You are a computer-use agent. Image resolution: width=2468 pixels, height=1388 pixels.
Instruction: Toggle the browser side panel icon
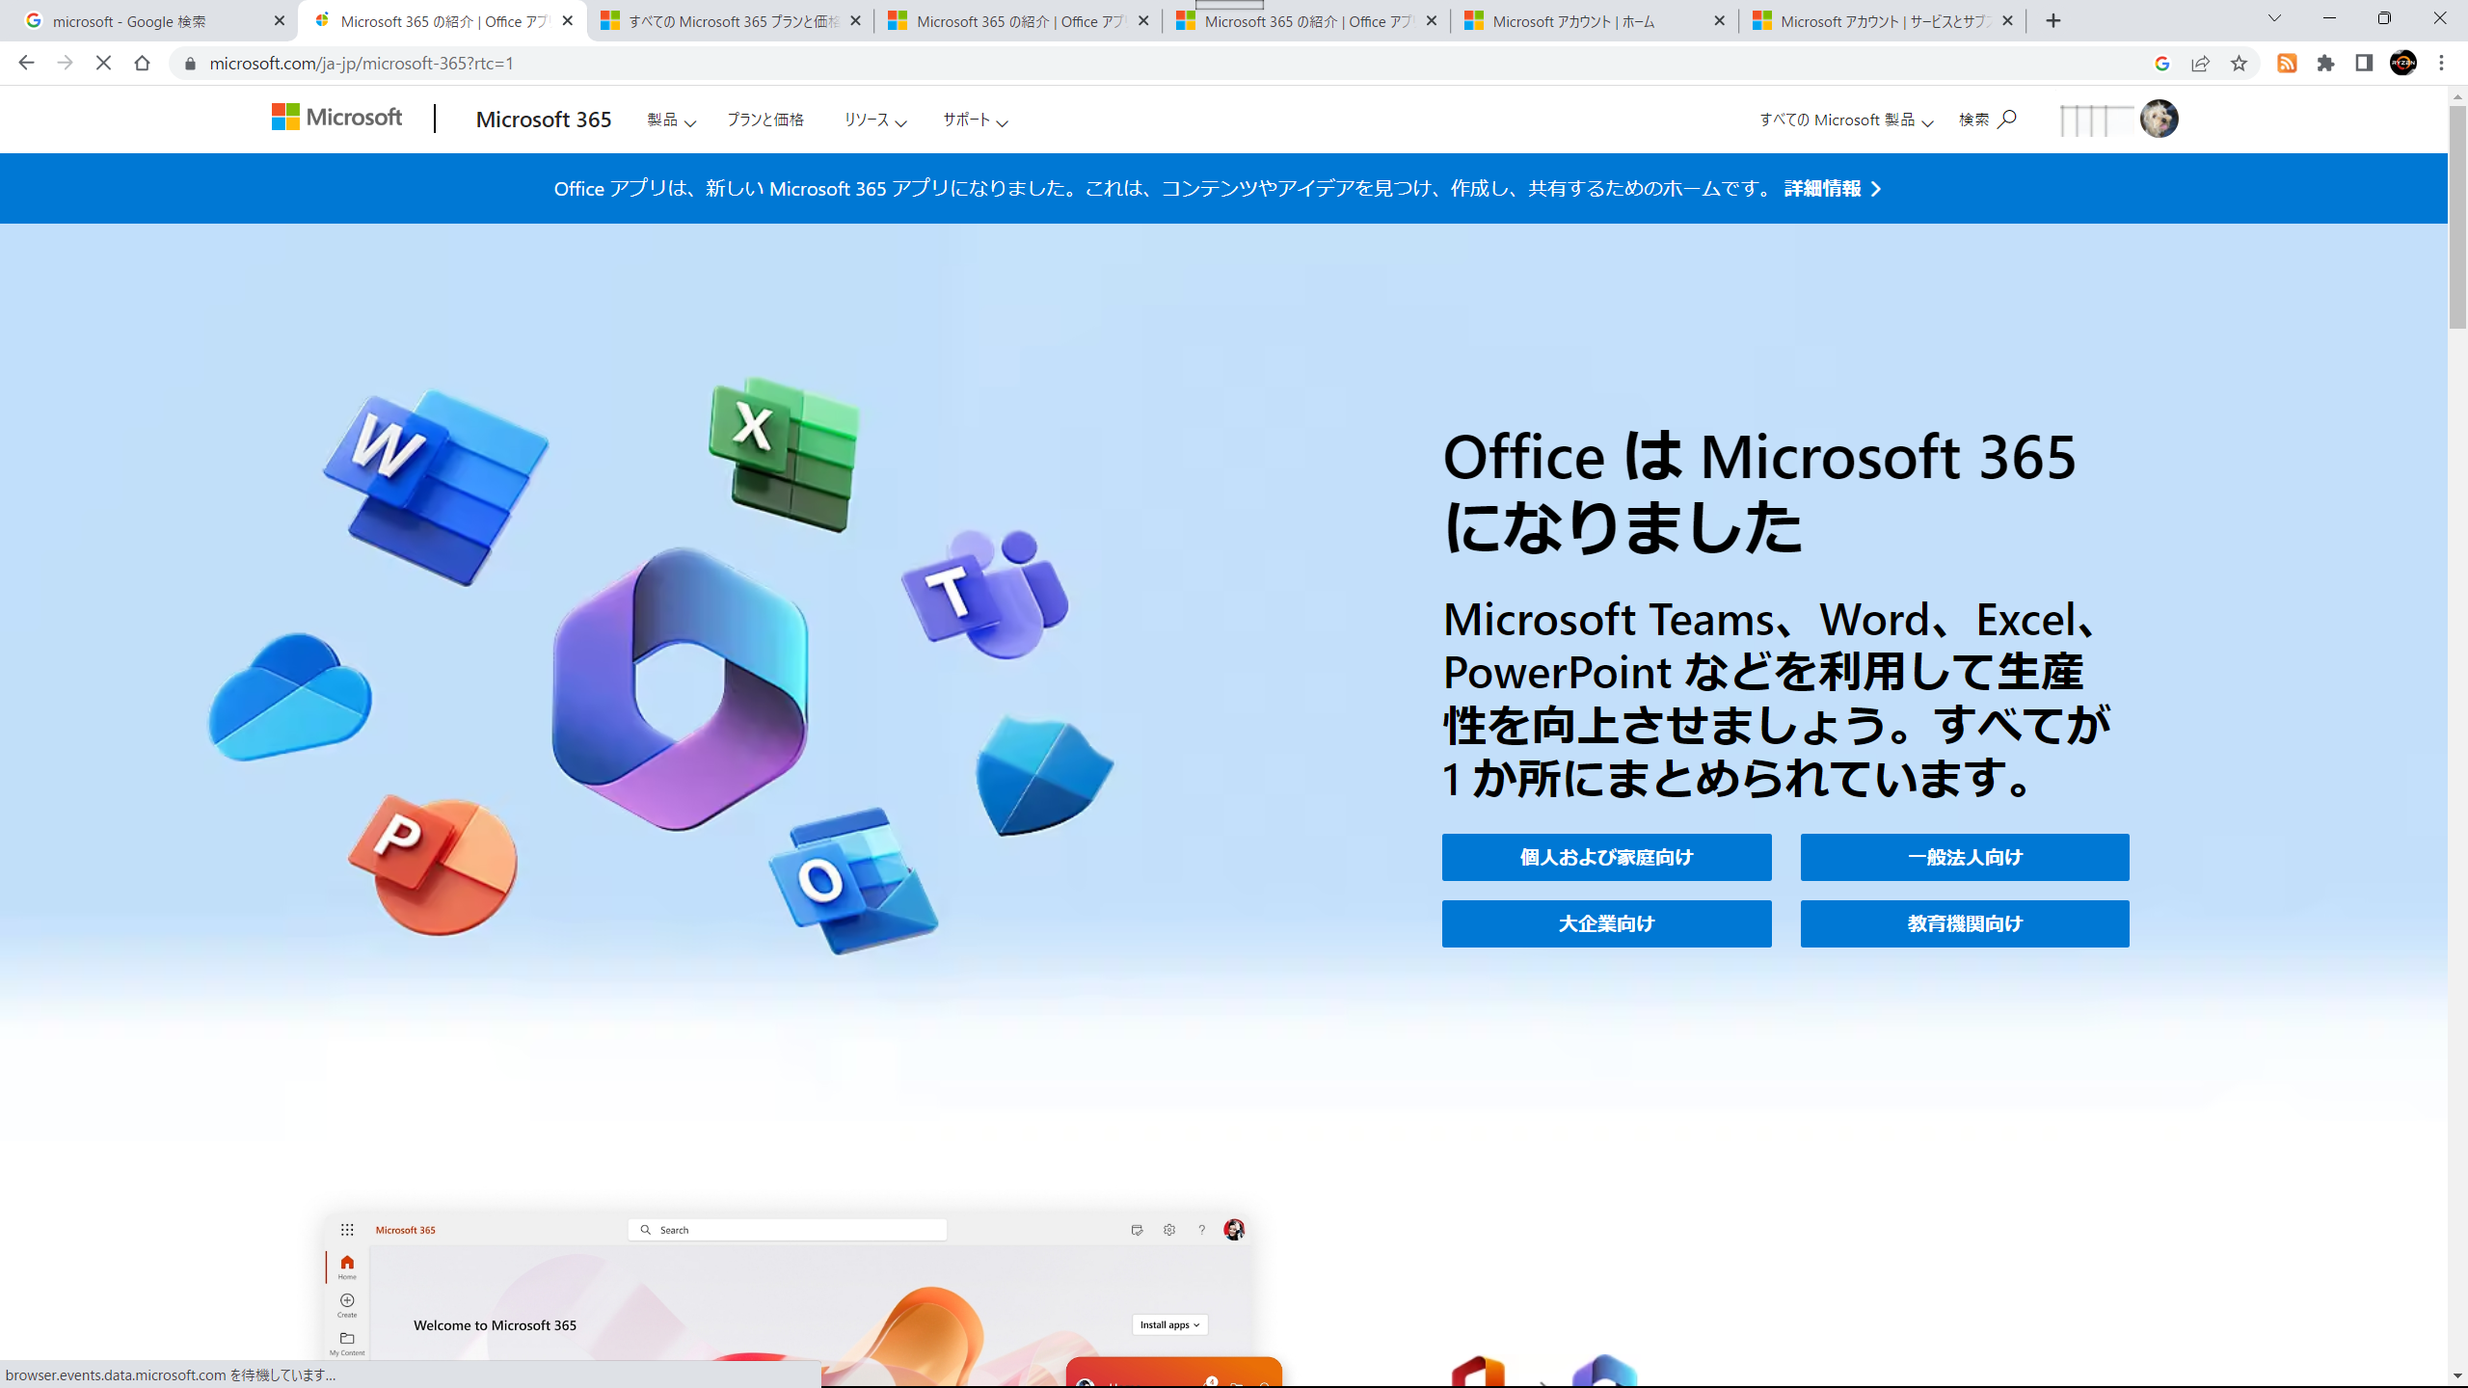2364,63
